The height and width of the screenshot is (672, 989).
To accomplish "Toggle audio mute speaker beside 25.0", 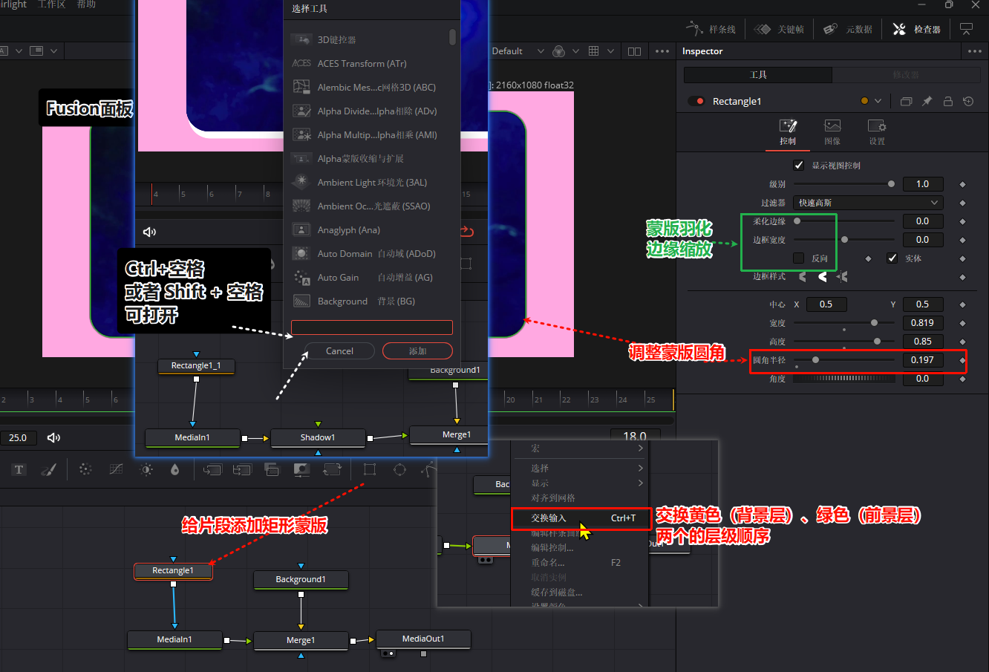I will point(53,437).
